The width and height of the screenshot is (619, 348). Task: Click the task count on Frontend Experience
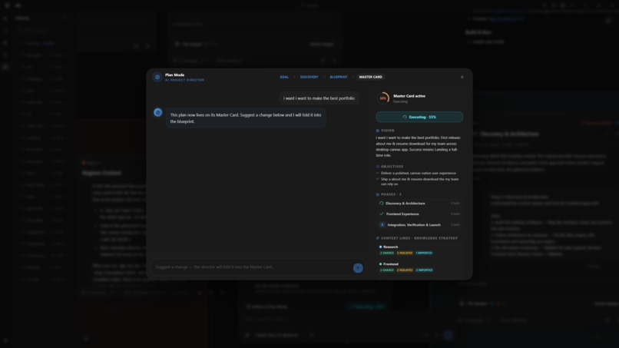pyautogui.click(x=455, y=214)
